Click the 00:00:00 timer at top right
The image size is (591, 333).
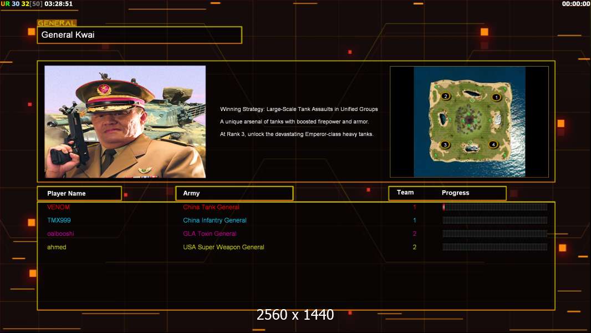(576, 4)
